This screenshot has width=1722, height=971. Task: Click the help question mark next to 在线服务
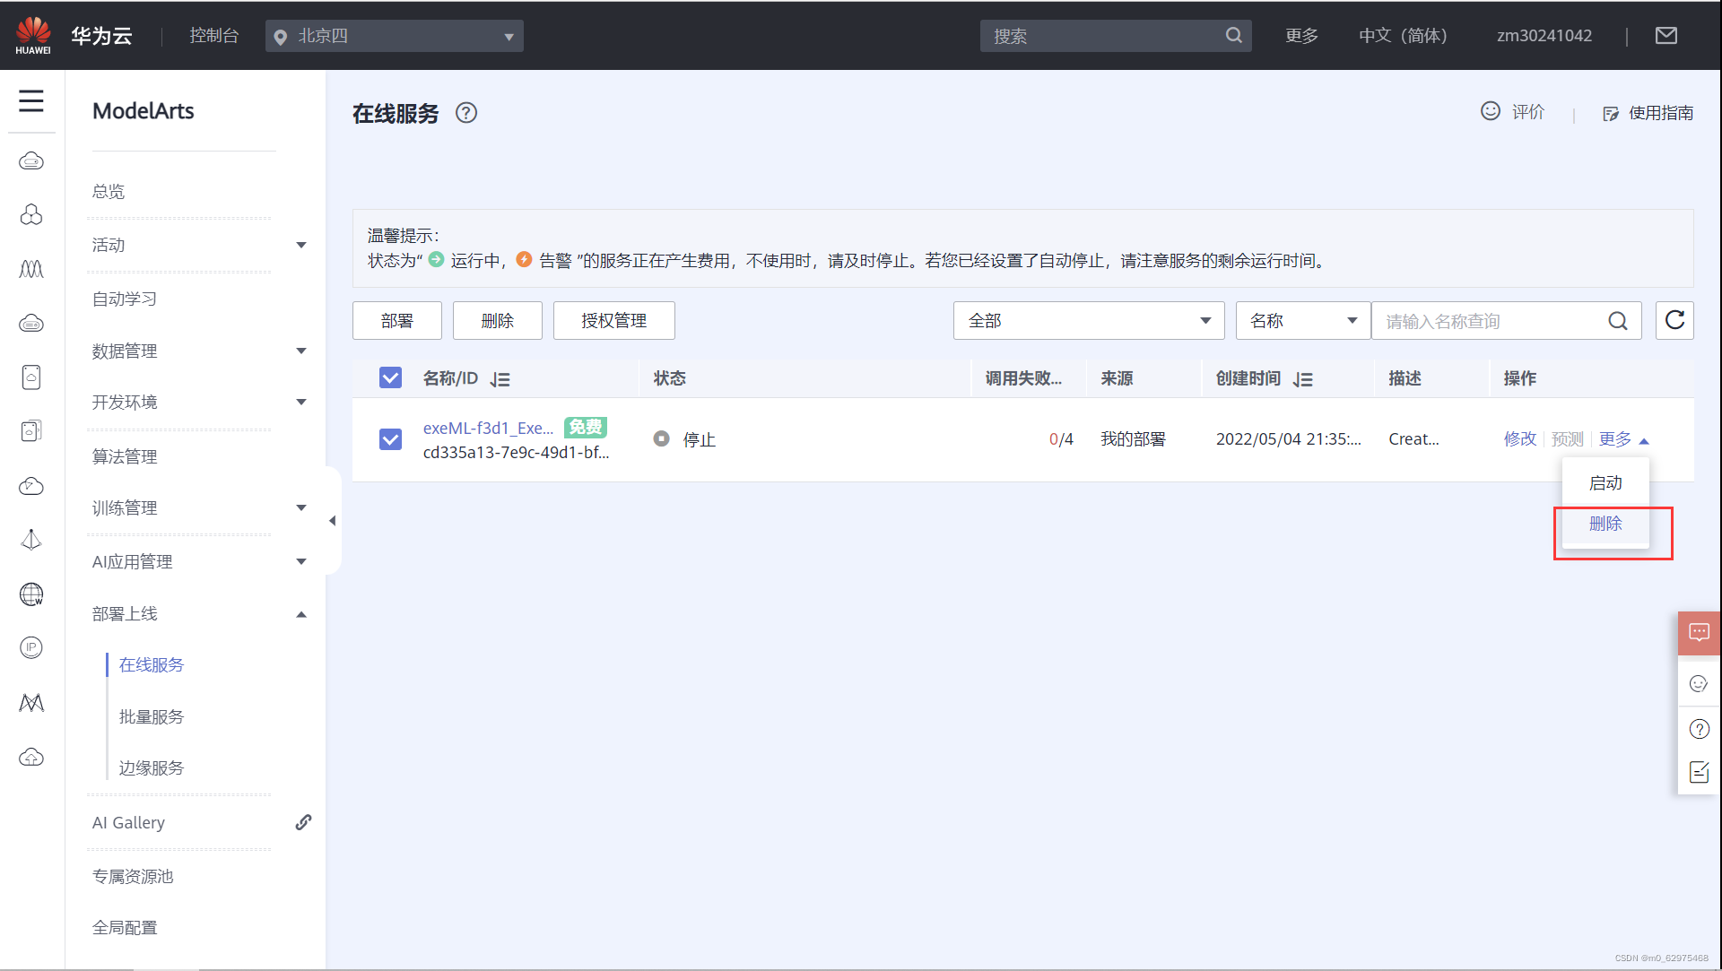(466, 113)
